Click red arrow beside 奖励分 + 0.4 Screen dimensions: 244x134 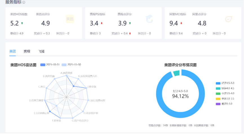130,33
